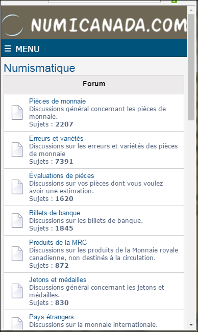Click the Pièces de monnaie forum page icon

(x=17, y=112)
